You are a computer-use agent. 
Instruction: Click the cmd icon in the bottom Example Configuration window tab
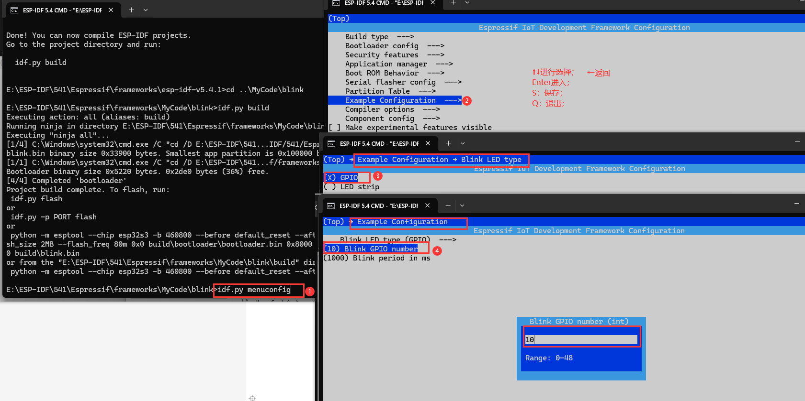click(x=331, y=206)
